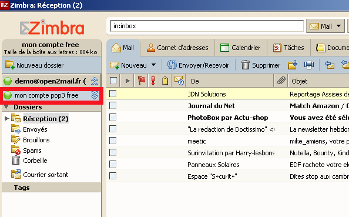Click the Nouveau dossier button
This screenshot has width=349, height=217.
(x=35, y=65)
